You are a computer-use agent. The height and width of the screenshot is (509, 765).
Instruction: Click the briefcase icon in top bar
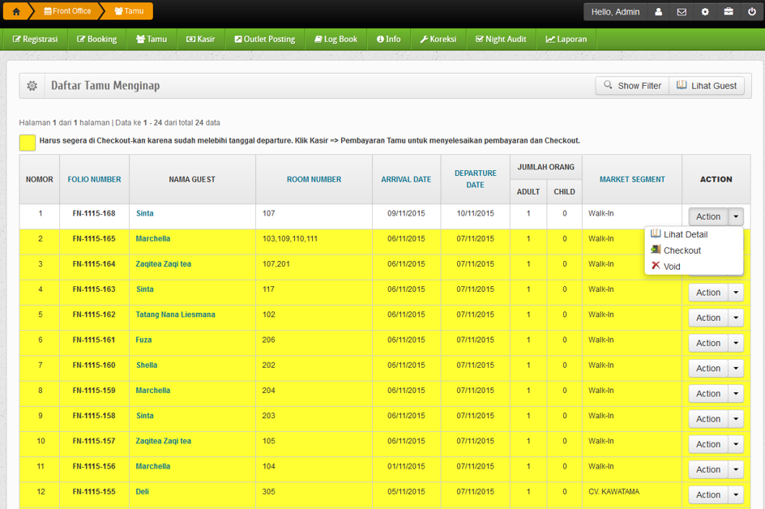point(729,12)
